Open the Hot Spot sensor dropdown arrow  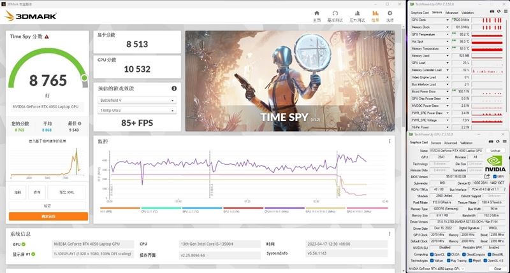click(x=448, y=41)
